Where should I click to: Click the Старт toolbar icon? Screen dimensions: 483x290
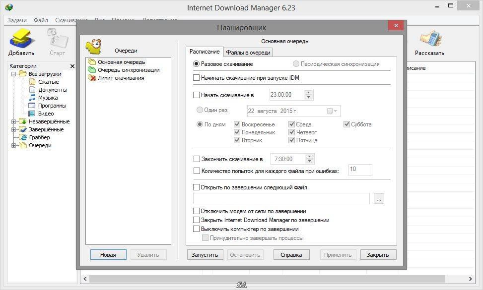click(x=57, y=39)
